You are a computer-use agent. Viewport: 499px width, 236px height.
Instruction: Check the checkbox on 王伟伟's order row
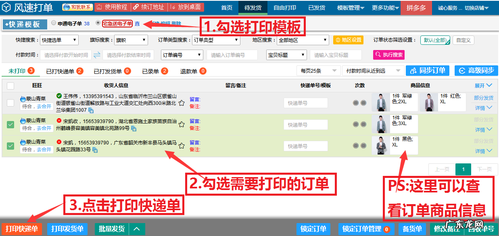point(10,102)
